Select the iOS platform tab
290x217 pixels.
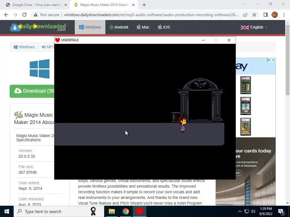(x=164, y=27)
